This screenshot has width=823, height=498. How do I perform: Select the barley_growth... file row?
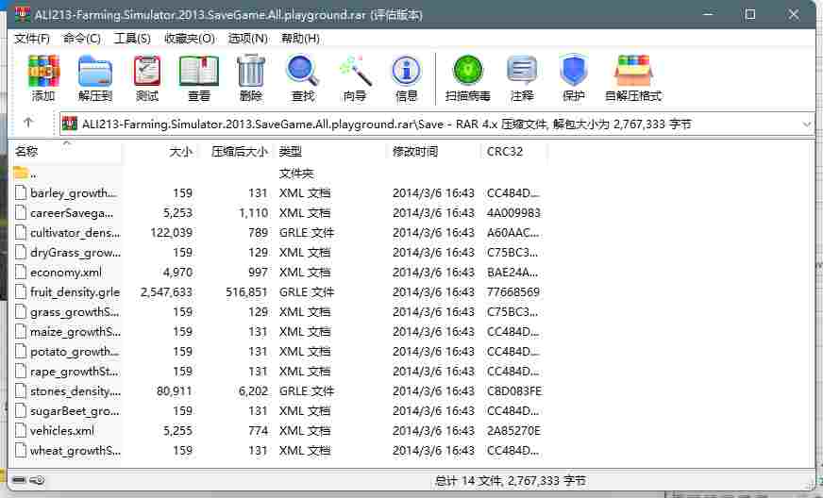pos(278,192)
